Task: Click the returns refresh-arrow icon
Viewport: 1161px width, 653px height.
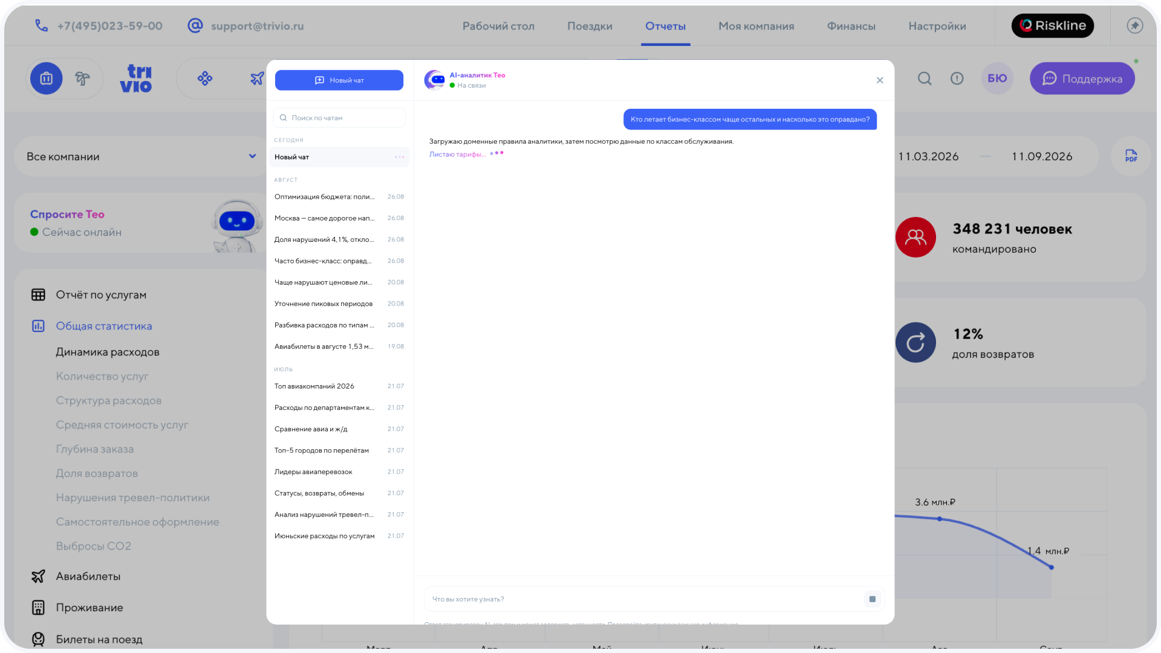Action: point(915,342)
